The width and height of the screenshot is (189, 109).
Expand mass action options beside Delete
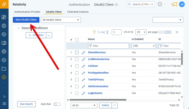pyautogui.click(x=115, y=105)
